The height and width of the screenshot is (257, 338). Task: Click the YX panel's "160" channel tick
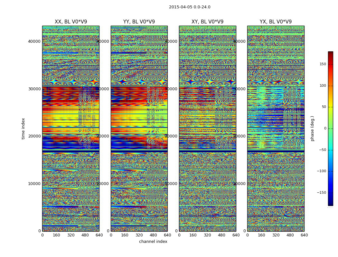coord(261,235)
